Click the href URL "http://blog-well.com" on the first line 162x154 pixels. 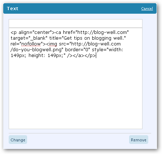click(102, 32)
